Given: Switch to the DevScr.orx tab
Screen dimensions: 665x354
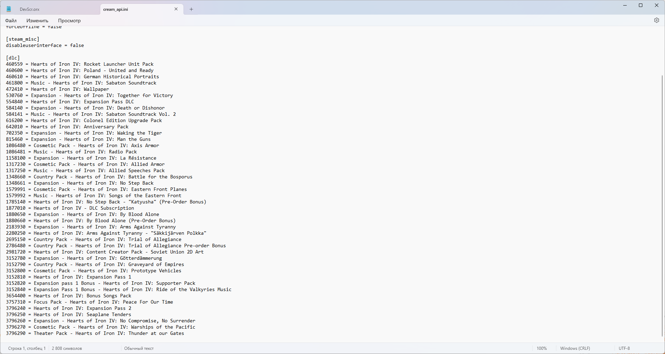Looking at the screenshot, I should pos(30,9).
